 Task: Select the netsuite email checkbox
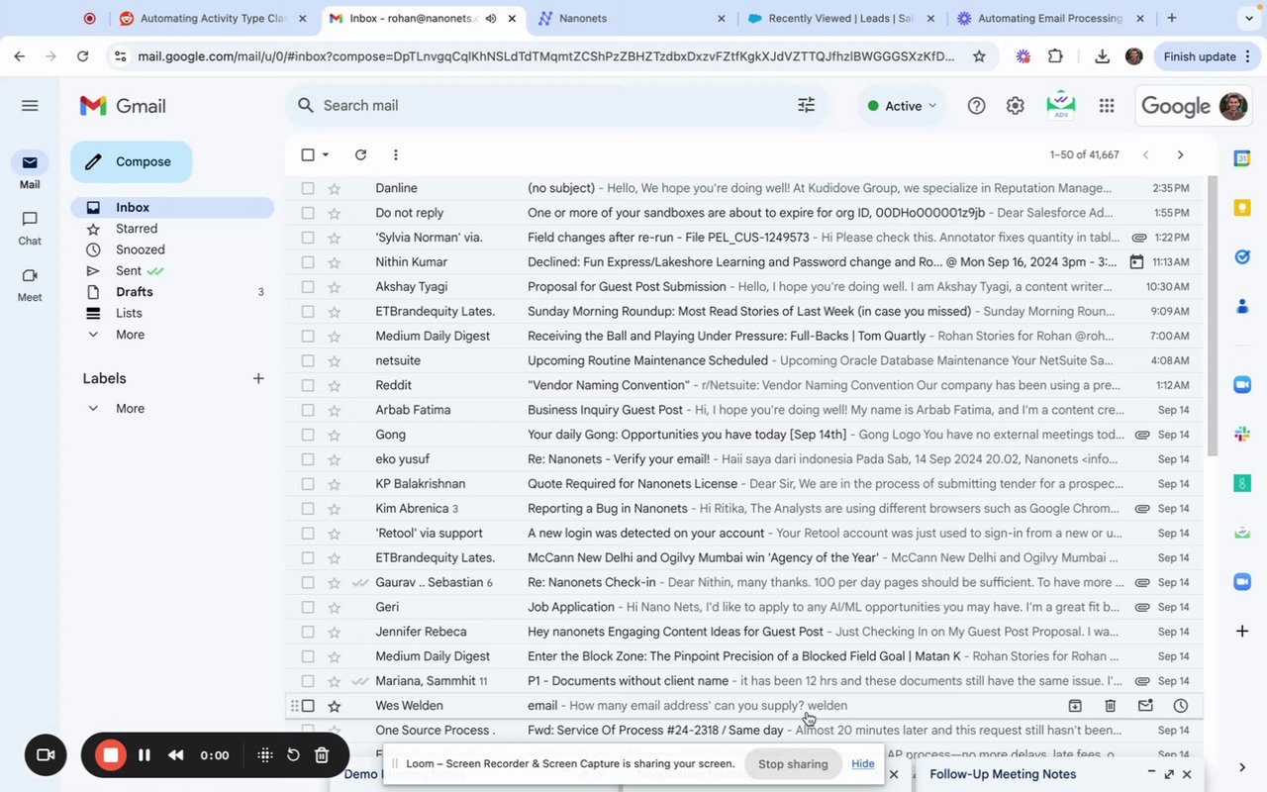(308, 360)
